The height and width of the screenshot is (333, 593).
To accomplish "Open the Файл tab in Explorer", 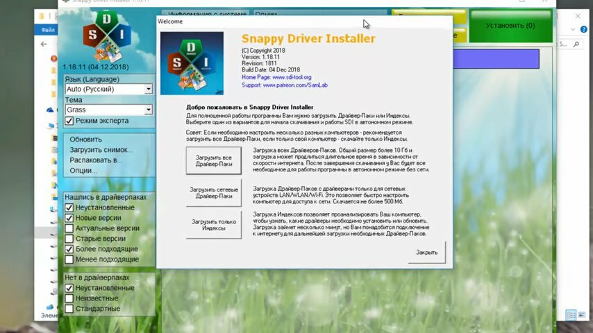I will 48,30.
